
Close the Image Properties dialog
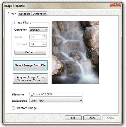coord(115,5)
